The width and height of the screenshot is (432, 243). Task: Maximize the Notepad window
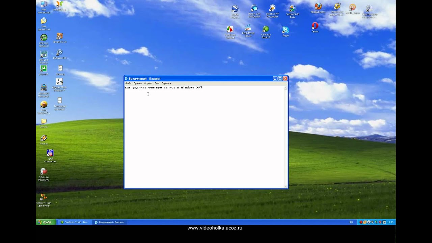click(x=280, y=78)
